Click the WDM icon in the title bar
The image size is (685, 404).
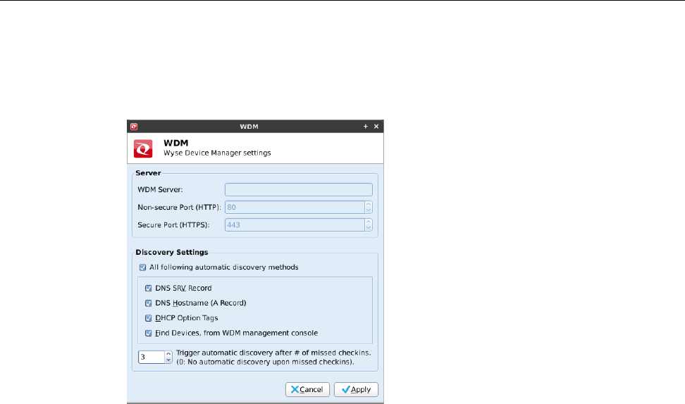(x=134, y=127)
